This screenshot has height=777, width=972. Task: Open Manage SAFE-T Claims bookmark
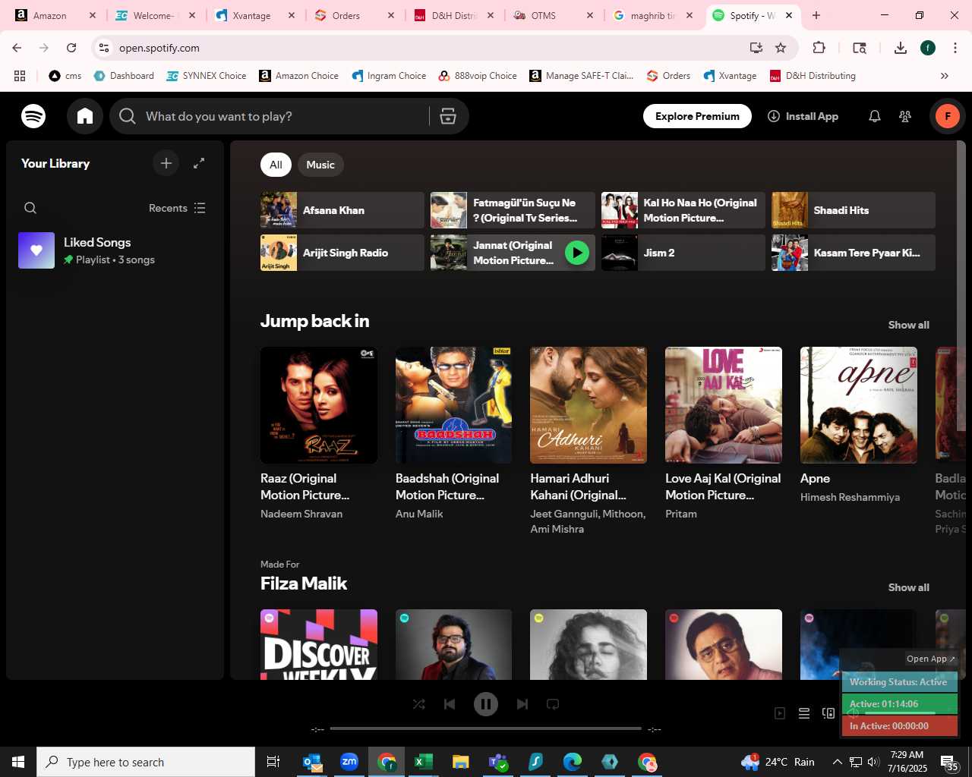pyautogui.click(x=582, y=76)
